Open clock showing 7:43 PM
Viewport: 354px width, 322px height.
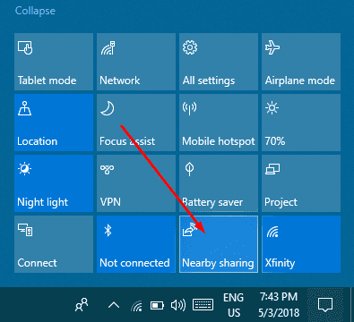pyautogui.click(x=279, y=305)
